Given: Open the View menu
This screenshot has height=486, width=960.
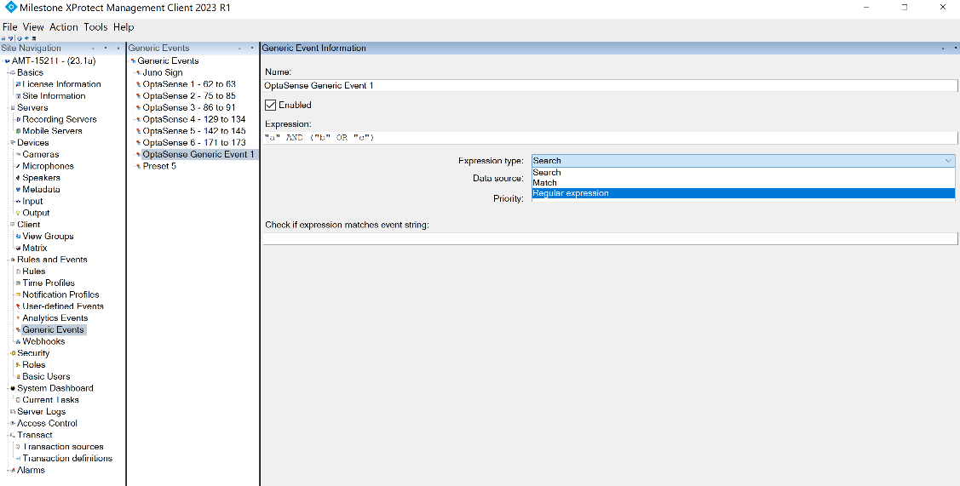Looking at the screenshot, I should [33, 27].
